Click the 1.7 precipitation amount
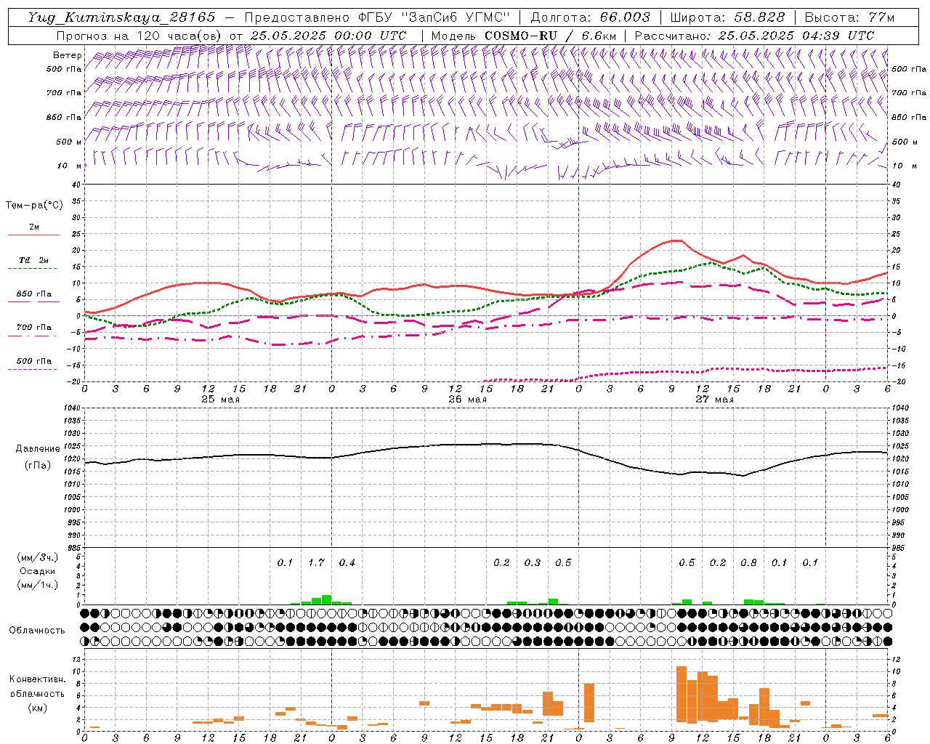930x744 pixels. point(316,562)
